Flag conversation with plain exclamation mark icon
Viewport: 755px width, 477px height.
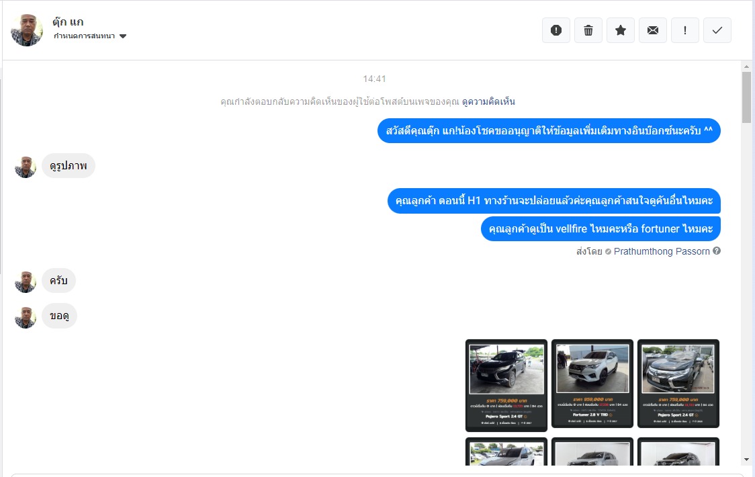pos(685,30)
